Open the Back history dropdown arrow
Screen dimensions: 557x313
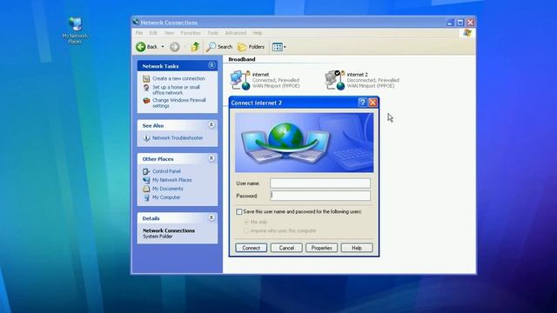click(163, 46)
